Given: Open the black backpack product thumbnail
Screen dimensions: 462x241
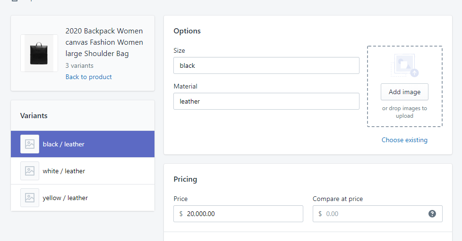Looking at the screenshot, I should click(x=39, y=53).
